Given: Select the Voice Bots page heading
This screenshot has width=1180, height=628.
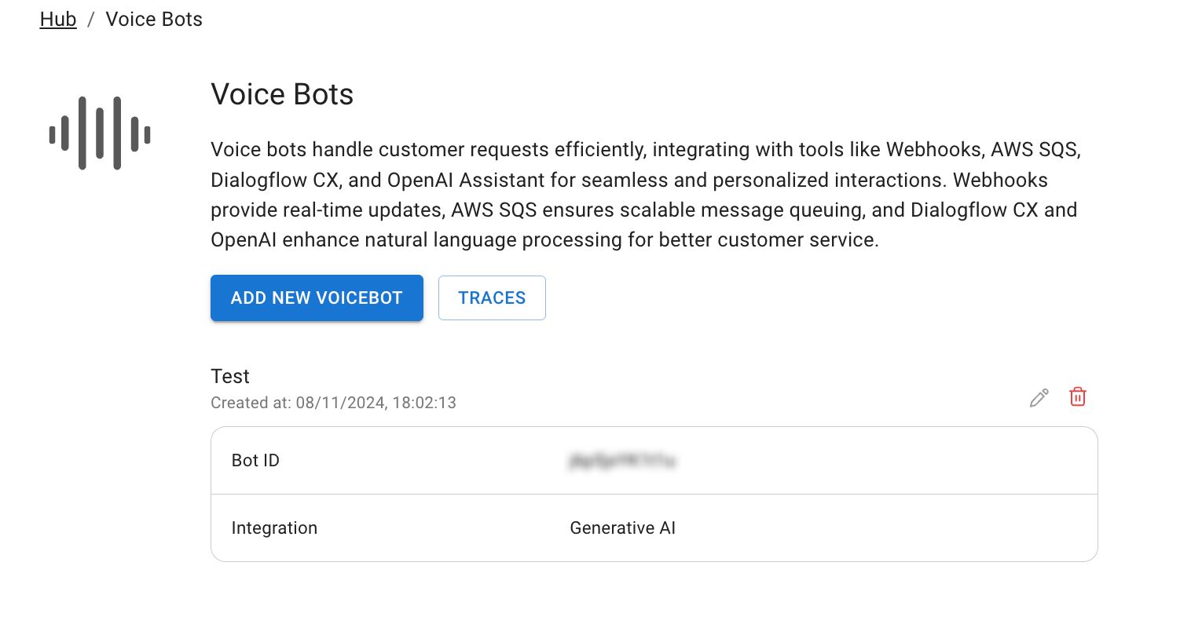Looking at the screenshot, I should pos(282,94).
